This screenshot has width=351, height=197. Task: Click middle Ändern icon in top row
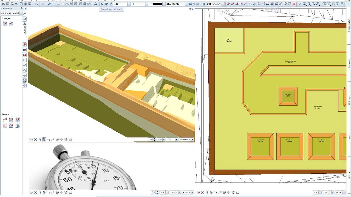pyautogui.click(x=11, y=120)
